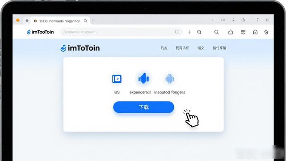Image resolution: width=286 pixels, height=161 pixels.
Task: Click the iSS label text
Action: [117, 92]
